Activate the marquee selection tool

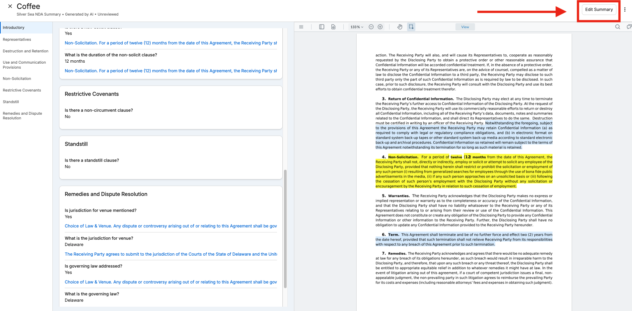(x=411, y=27)
